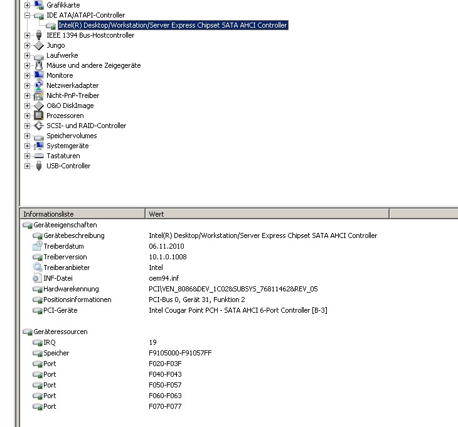Image resolution: width=458 pixels, height=427 pixels.
Task: Select the Port range F020-F03F
Action: click(x=165, y=364)
